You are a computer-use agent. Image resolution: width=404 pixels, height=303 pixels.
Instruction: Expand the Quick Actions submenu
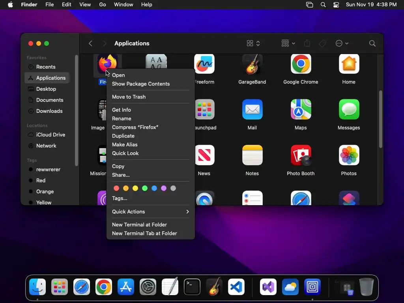click(150, 211)
